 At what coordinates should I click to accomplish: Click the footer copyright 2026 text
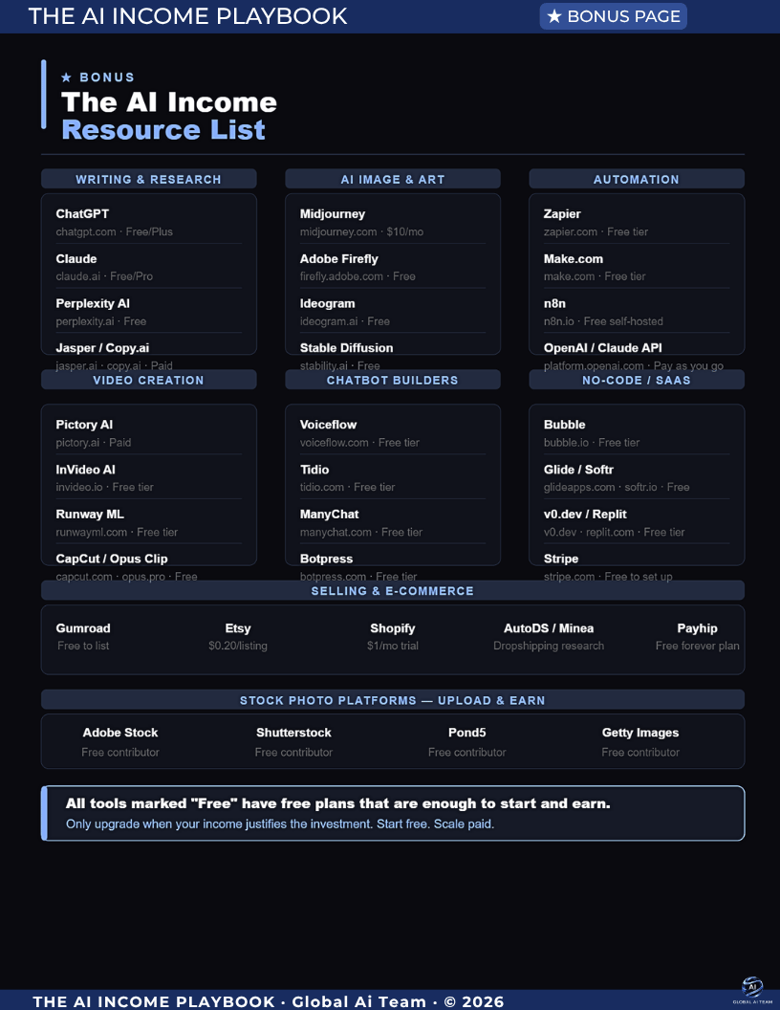pos(474,1001)
